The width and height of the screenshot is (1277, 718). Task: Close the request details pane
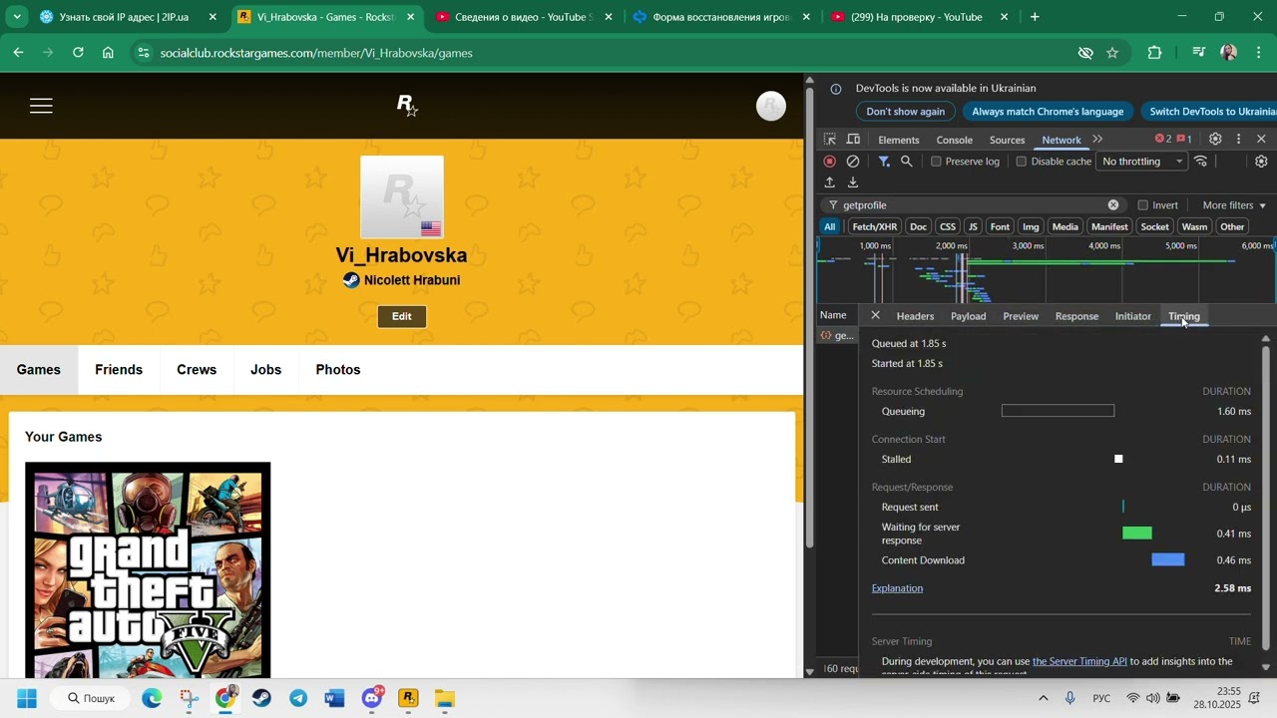coord(875,316)
